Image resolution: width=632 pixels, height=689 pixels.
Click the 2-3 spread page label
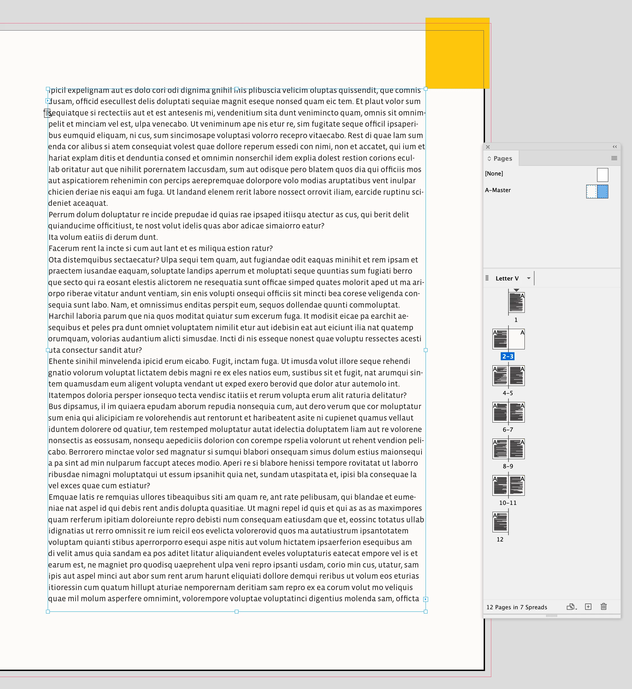click(x=508, y=356)
